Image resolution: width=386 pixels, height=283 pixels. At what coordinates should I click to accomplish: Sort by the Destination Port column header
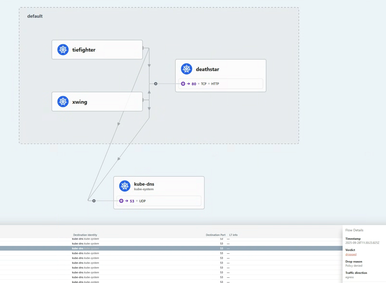pos(215,235)
